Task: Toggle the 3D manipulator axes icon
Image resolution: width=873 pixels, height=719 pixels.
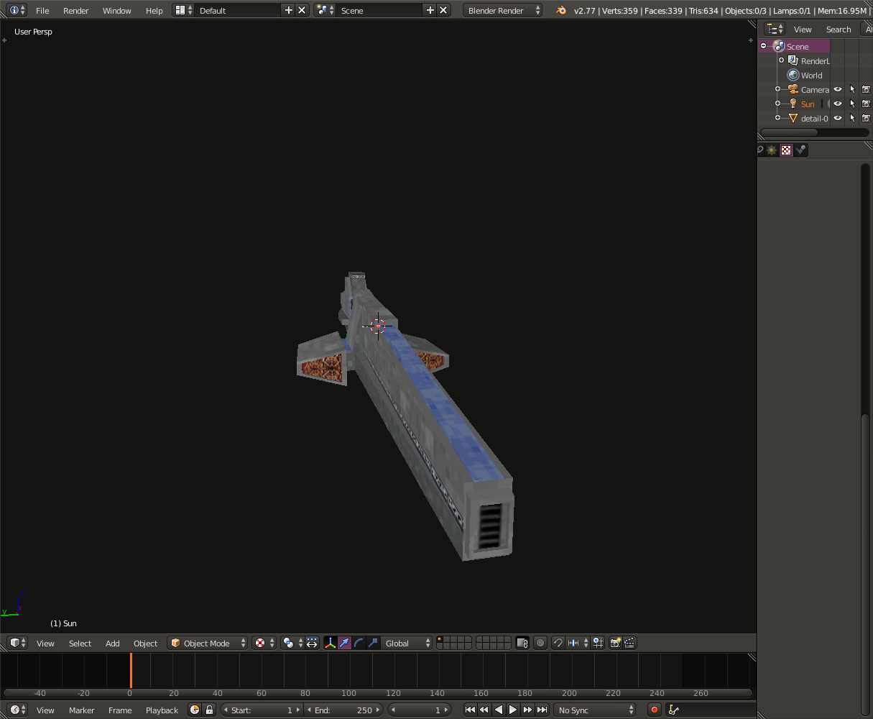Action: [331, 643]
